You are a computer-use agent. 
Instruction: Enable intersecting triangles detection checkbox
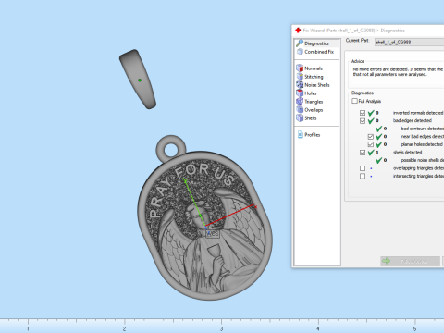(x=363, y=176)
